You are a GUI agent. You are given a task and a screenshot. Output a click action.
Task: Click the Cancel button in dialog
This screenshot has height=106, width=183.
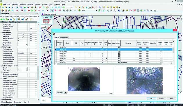pyautogui.click(x=162, y=98)
